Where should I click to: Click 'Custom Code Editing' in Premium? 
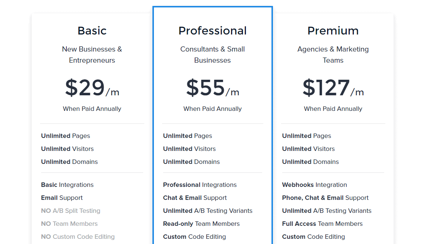(313, 237)
